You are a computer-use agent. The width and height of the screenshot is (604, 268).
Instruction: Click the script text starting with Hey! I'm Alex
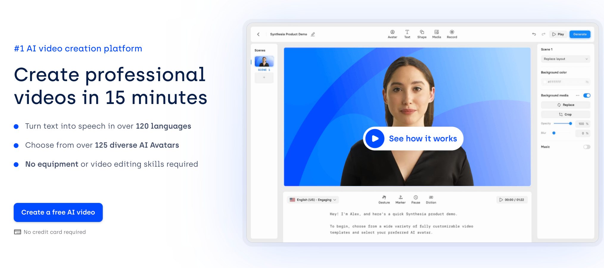coord(393,214)
